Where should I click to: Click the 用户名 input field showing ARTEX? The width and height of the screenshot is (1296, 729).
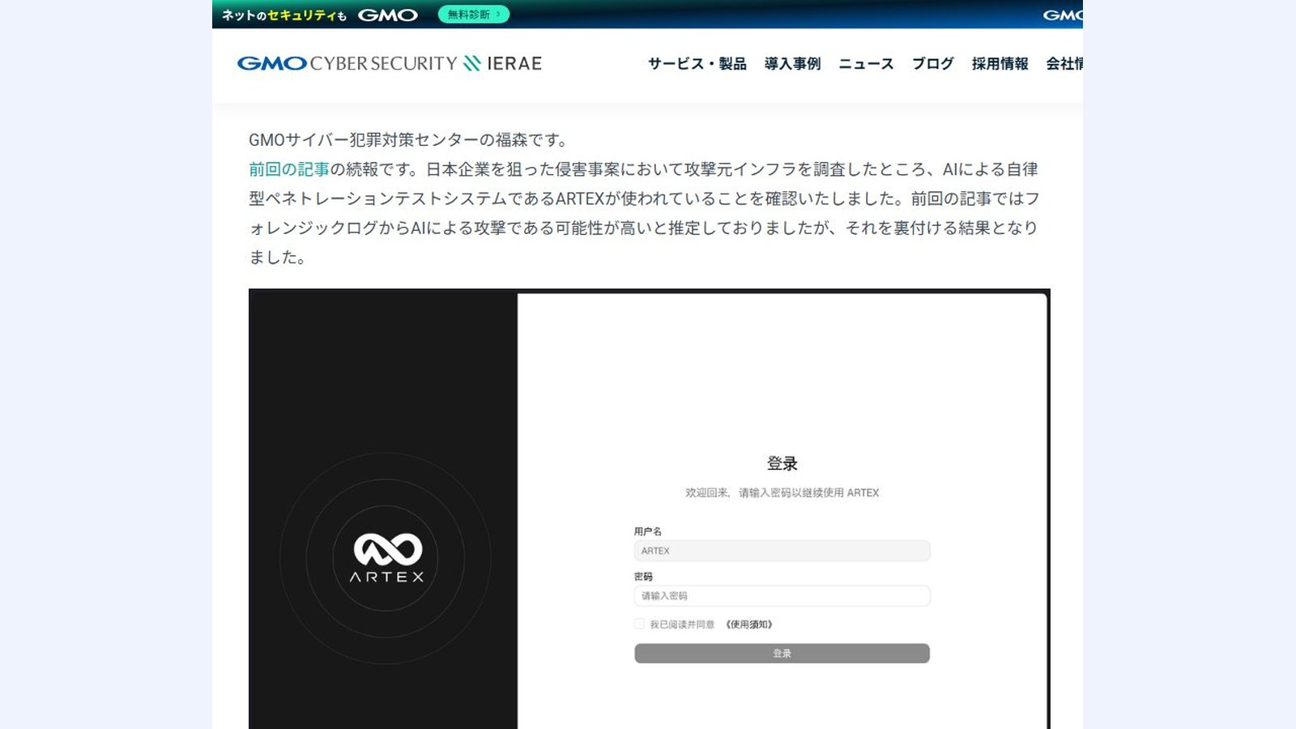click(x=782, y=551)
